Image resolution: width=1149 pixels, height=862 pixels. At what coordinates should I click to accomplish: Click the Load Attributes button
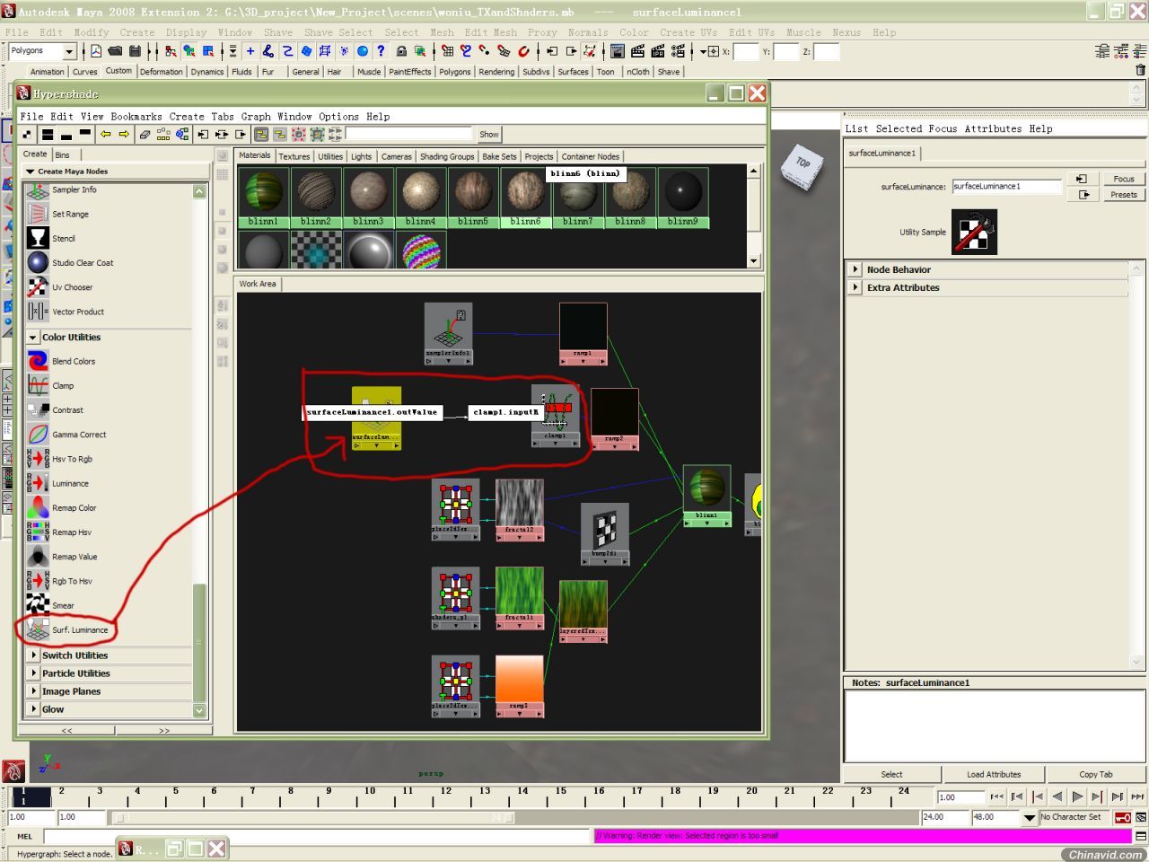pyautogui.click(x=994, y=774)
